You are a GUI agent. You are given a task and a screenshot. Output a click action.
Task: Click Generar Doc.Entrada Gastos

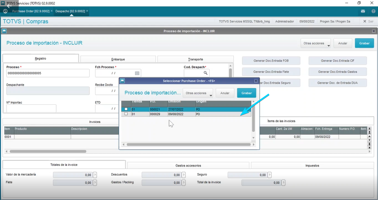point(337,72)
